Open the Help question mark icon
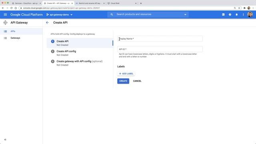256x144 pixels. tap(230, 14)
